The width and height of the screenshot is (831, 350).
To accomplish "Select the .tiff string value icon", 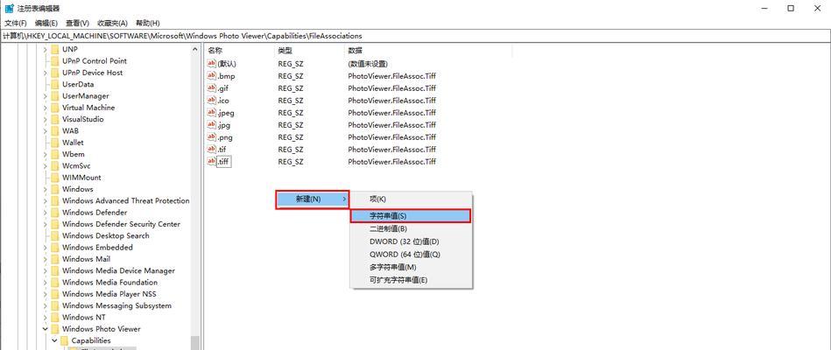I will (212, 161).
